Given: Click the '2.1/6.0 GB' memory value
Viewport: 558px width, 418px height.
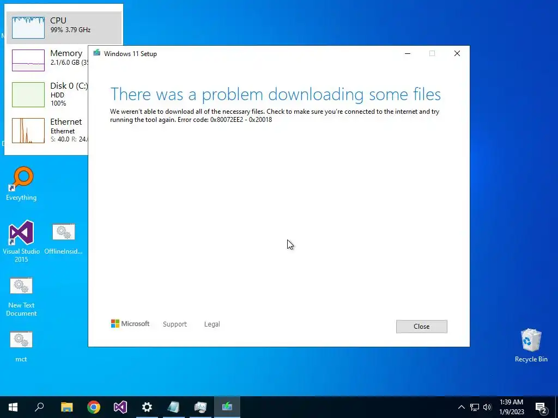Looking at the screenshot, I should coord(65,63).
